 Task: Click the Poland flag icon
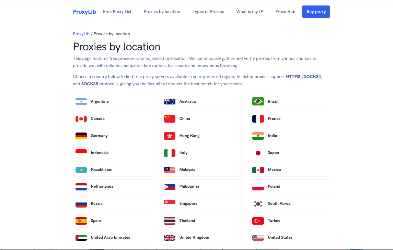pyautogui.click(x=258, y=187)
